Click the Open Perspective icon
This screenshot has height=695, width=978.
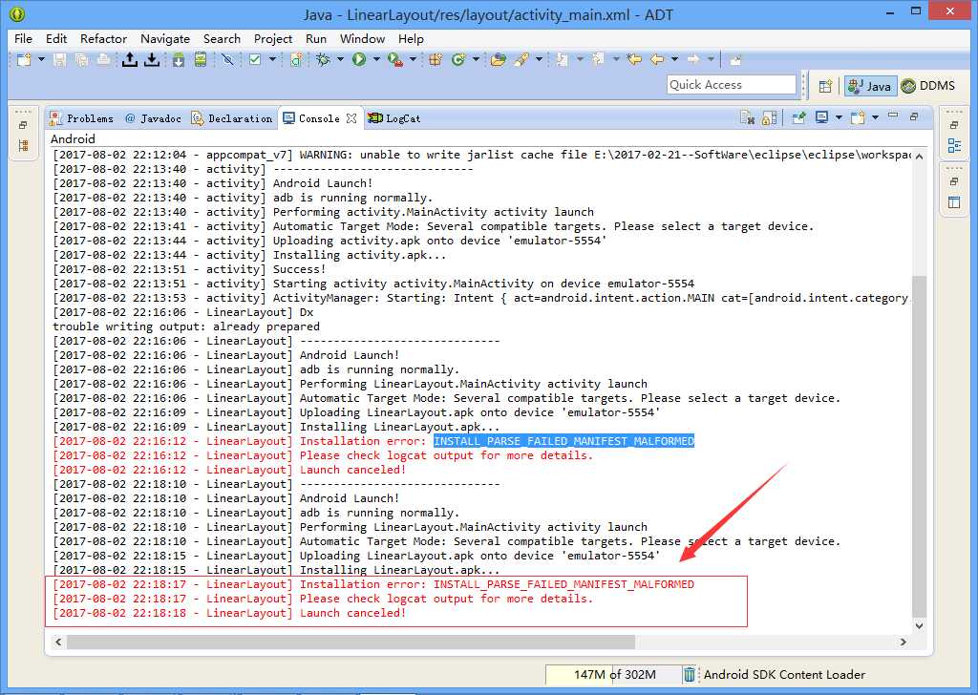point(825,86)
